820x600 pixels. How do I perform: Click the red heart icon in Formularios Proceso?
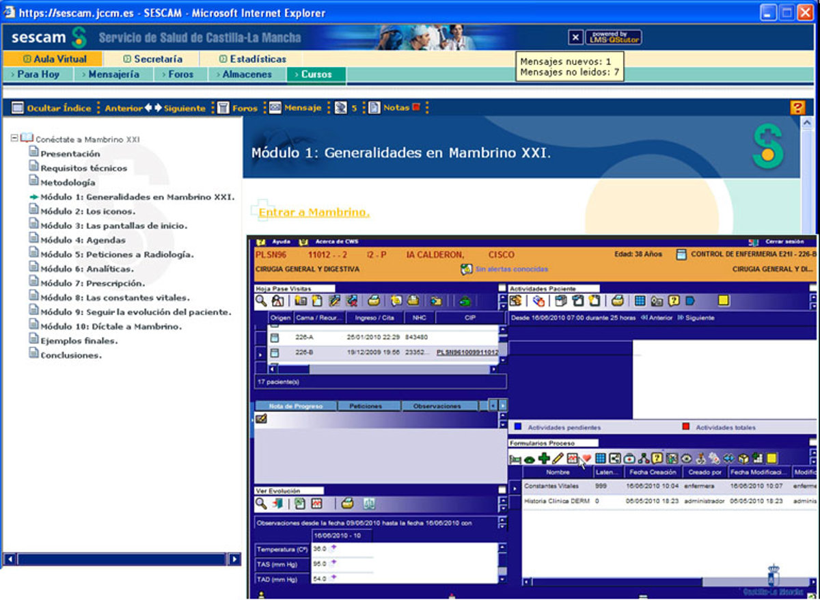coord(586,459)
